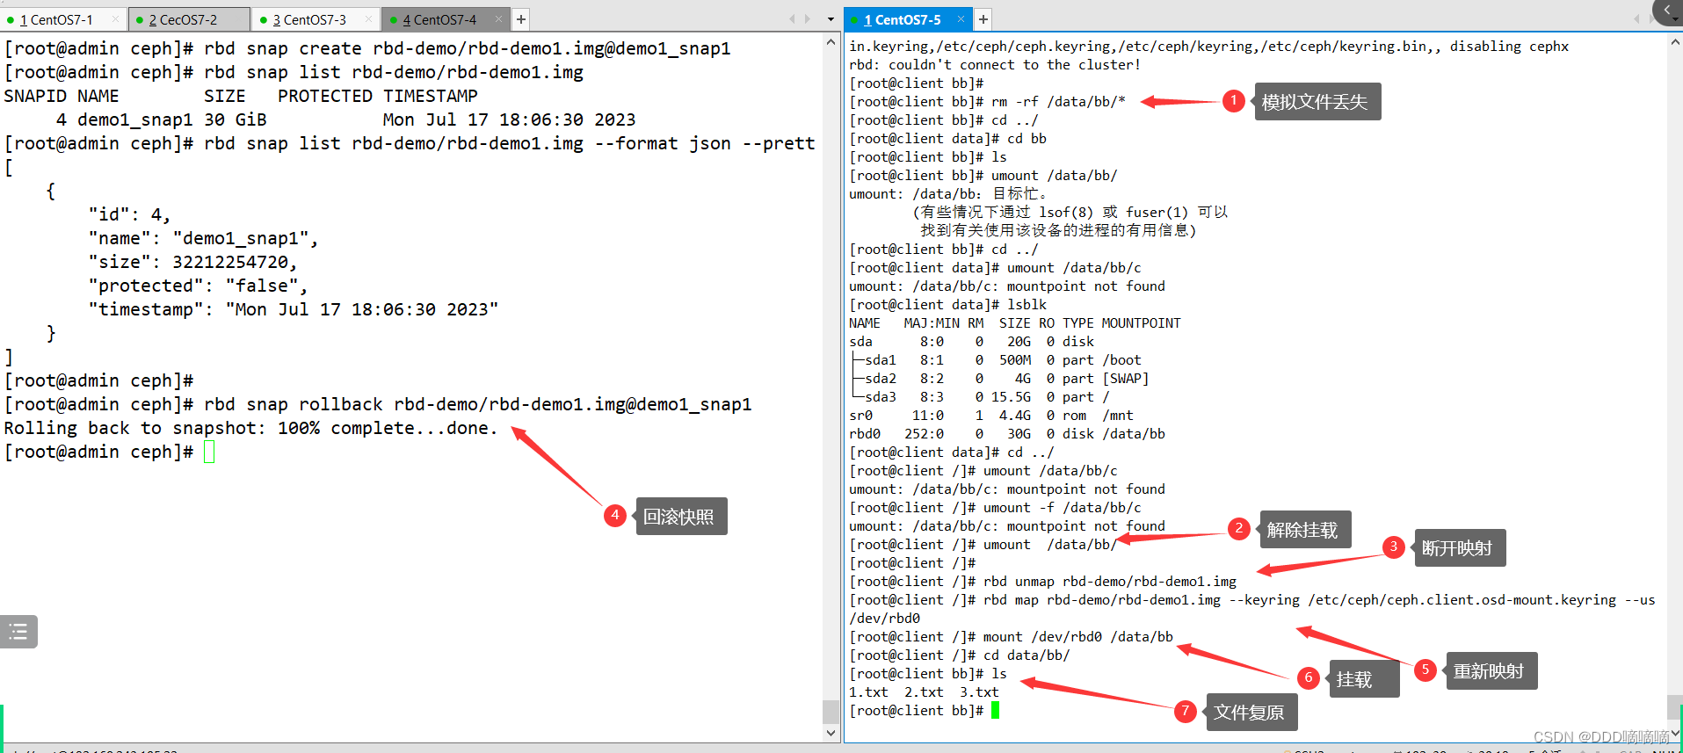Click the lsblk 'rbd0 252:0 0 30G' row
1683x753 pixels.
pyautogui.click(x=1007, y=433)
